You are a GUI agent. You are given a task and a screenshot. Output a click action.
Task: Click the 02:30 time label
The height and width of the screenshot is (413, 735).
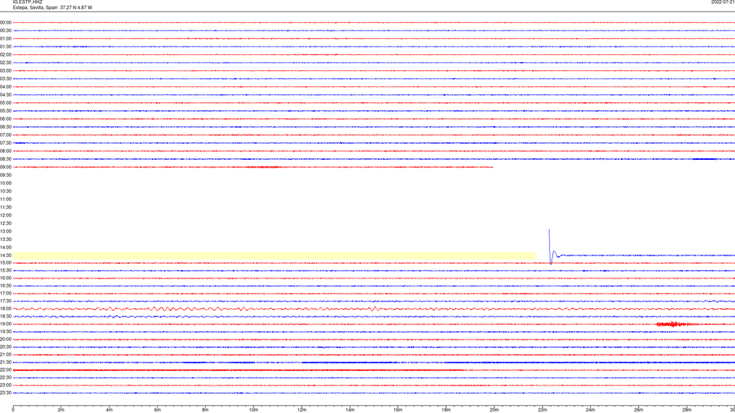click(x=5, y=62)
